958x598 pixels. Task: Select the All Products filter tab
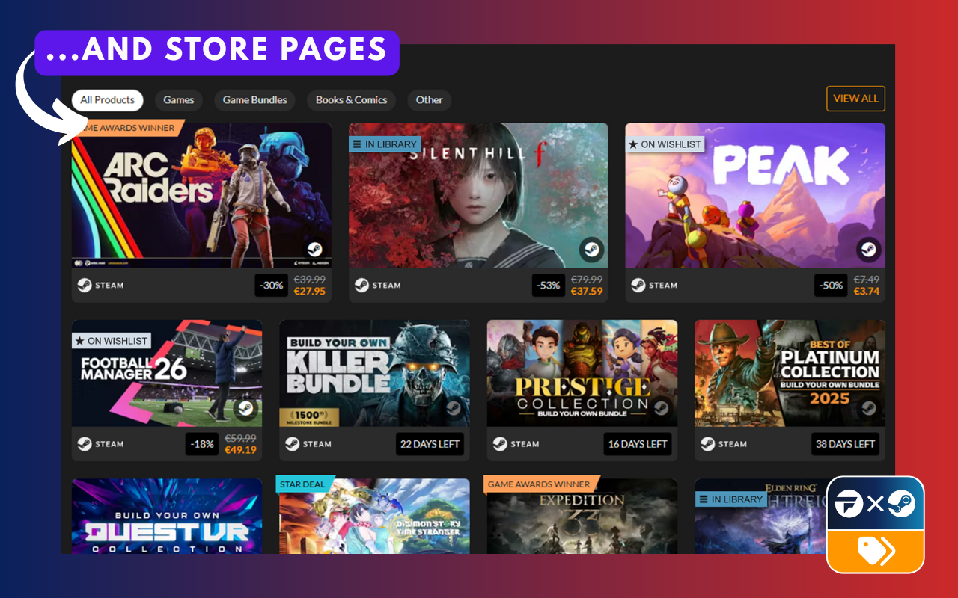coord(108,100)
